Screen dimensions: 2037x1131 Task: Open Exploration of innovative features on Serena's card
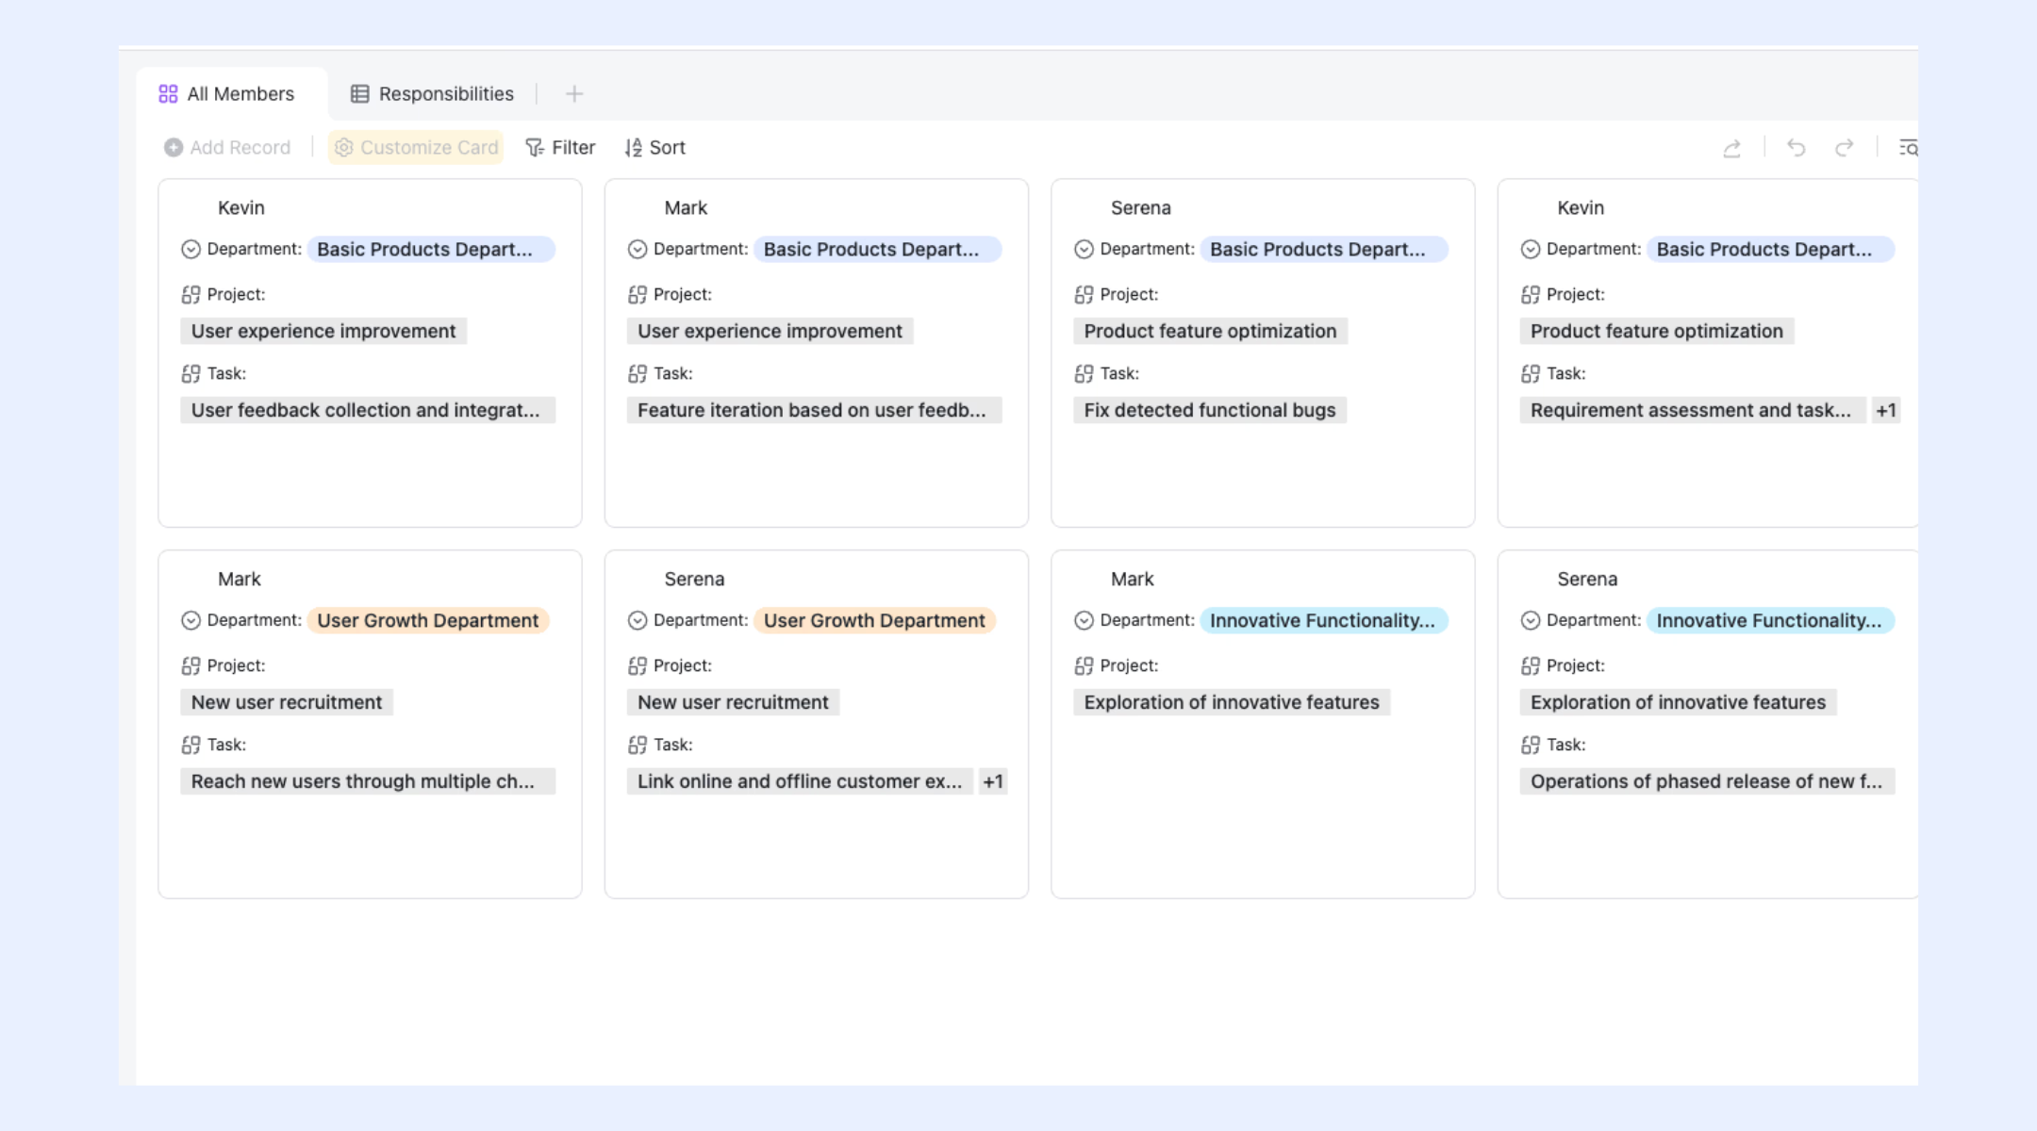click(x=1679, y=703)
